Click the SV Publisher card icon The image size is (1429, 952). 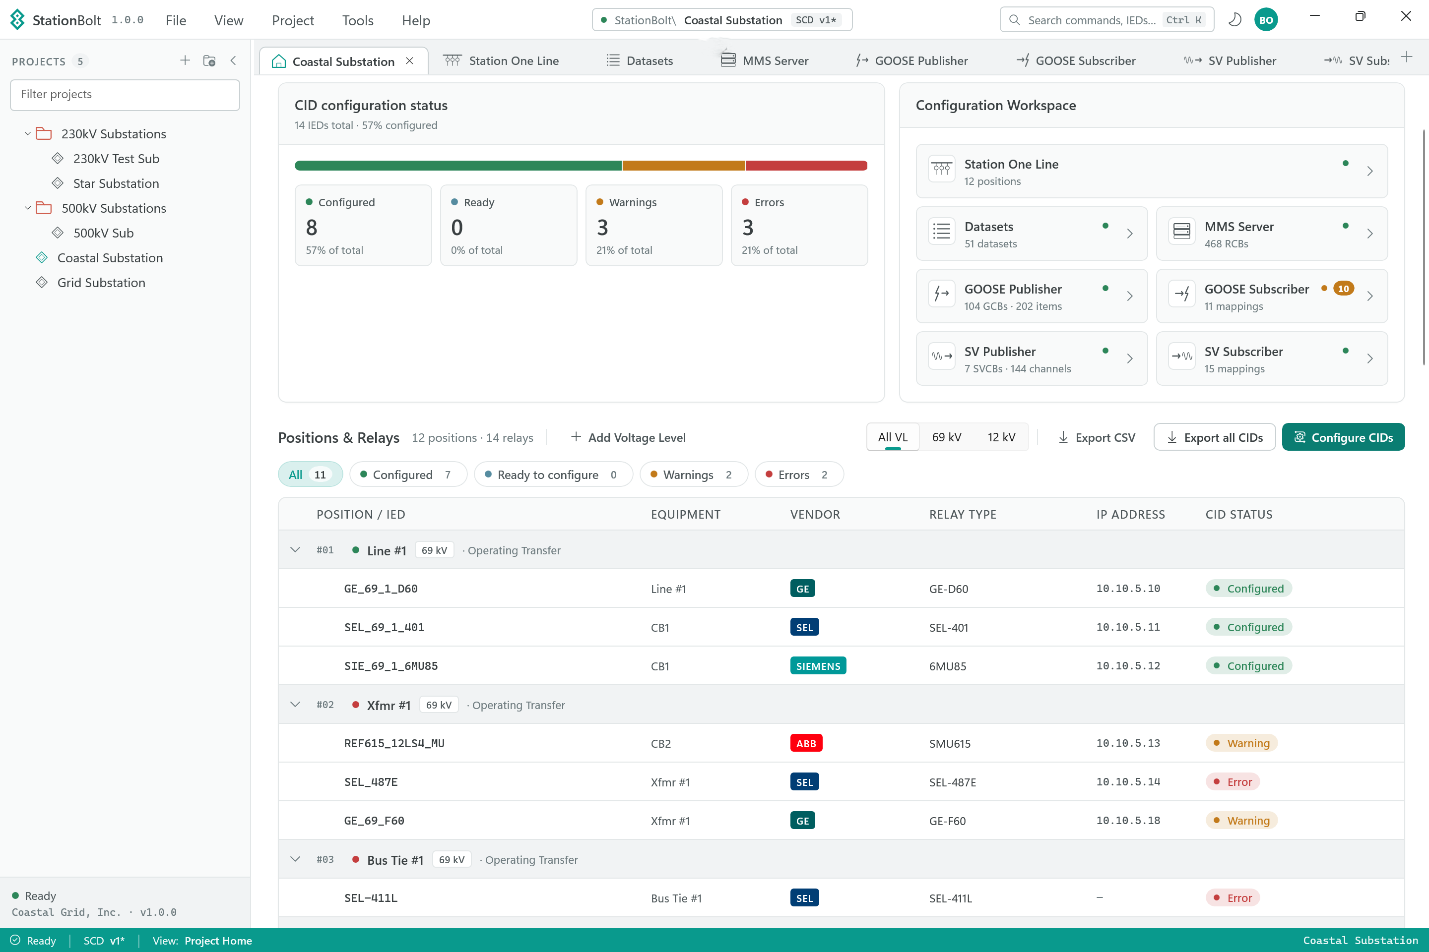pyautogui.click(x=942, y=357)
